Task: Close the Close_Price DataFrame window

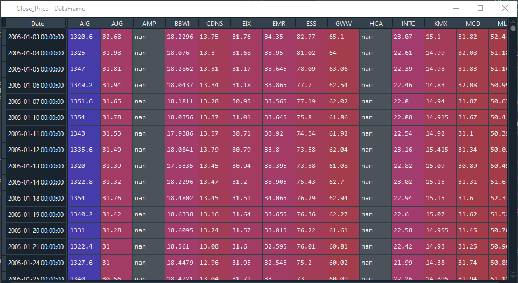Action: point(505,8)
